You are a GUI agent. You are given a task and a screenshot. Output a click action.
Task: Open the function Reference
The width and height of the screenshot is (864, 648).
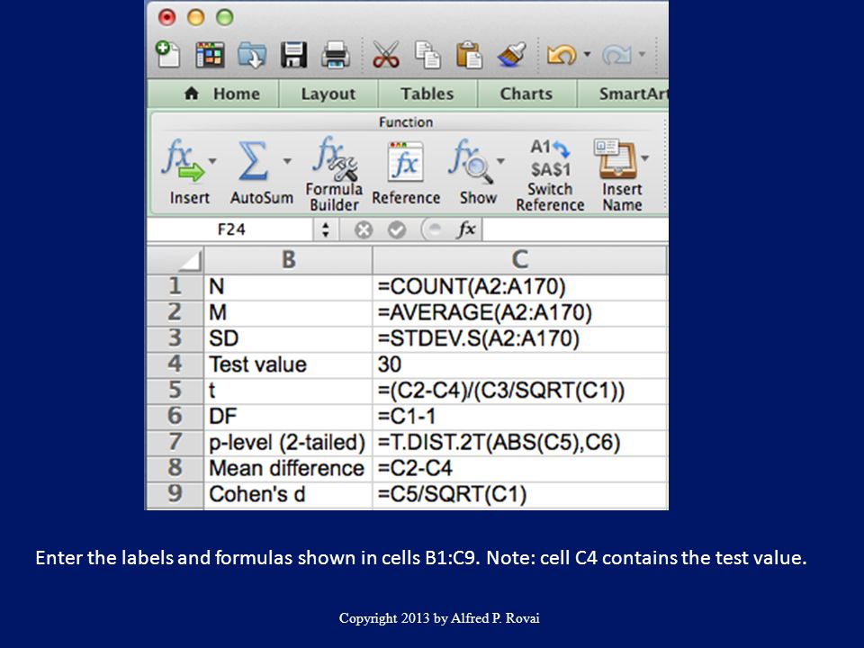(x=406, y=174)
